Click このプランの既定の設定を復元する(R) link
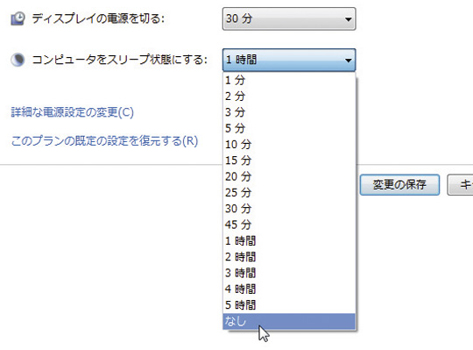The width and height of the screenshot is (473, 350). click(104, 141)
